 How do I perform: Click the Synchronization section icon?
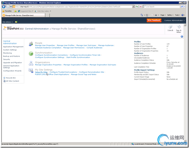tap(31, 54)
